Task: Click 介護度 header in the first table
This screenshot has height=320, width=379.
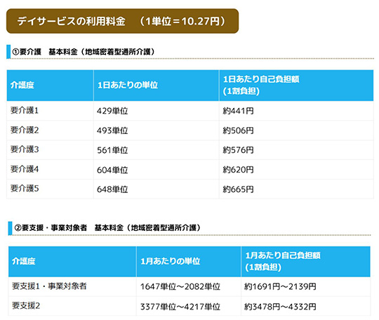Action: 50,86
